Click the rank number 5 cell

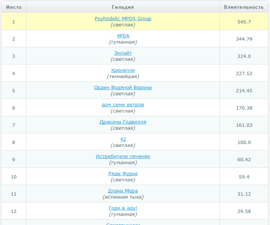14,91
